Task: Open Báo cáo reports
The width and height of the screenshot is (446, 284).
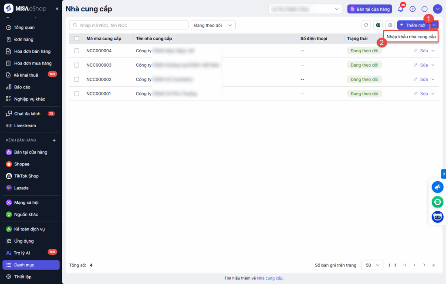Action: 22,87
